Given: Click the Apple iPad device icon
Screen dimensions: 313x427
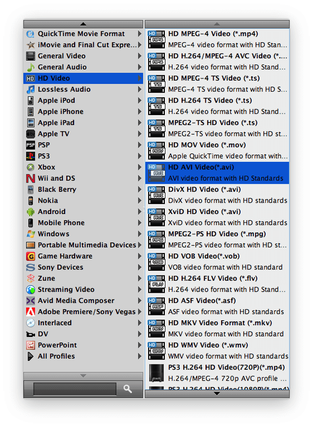Looking at the screenshot, I should click(30, 123).
